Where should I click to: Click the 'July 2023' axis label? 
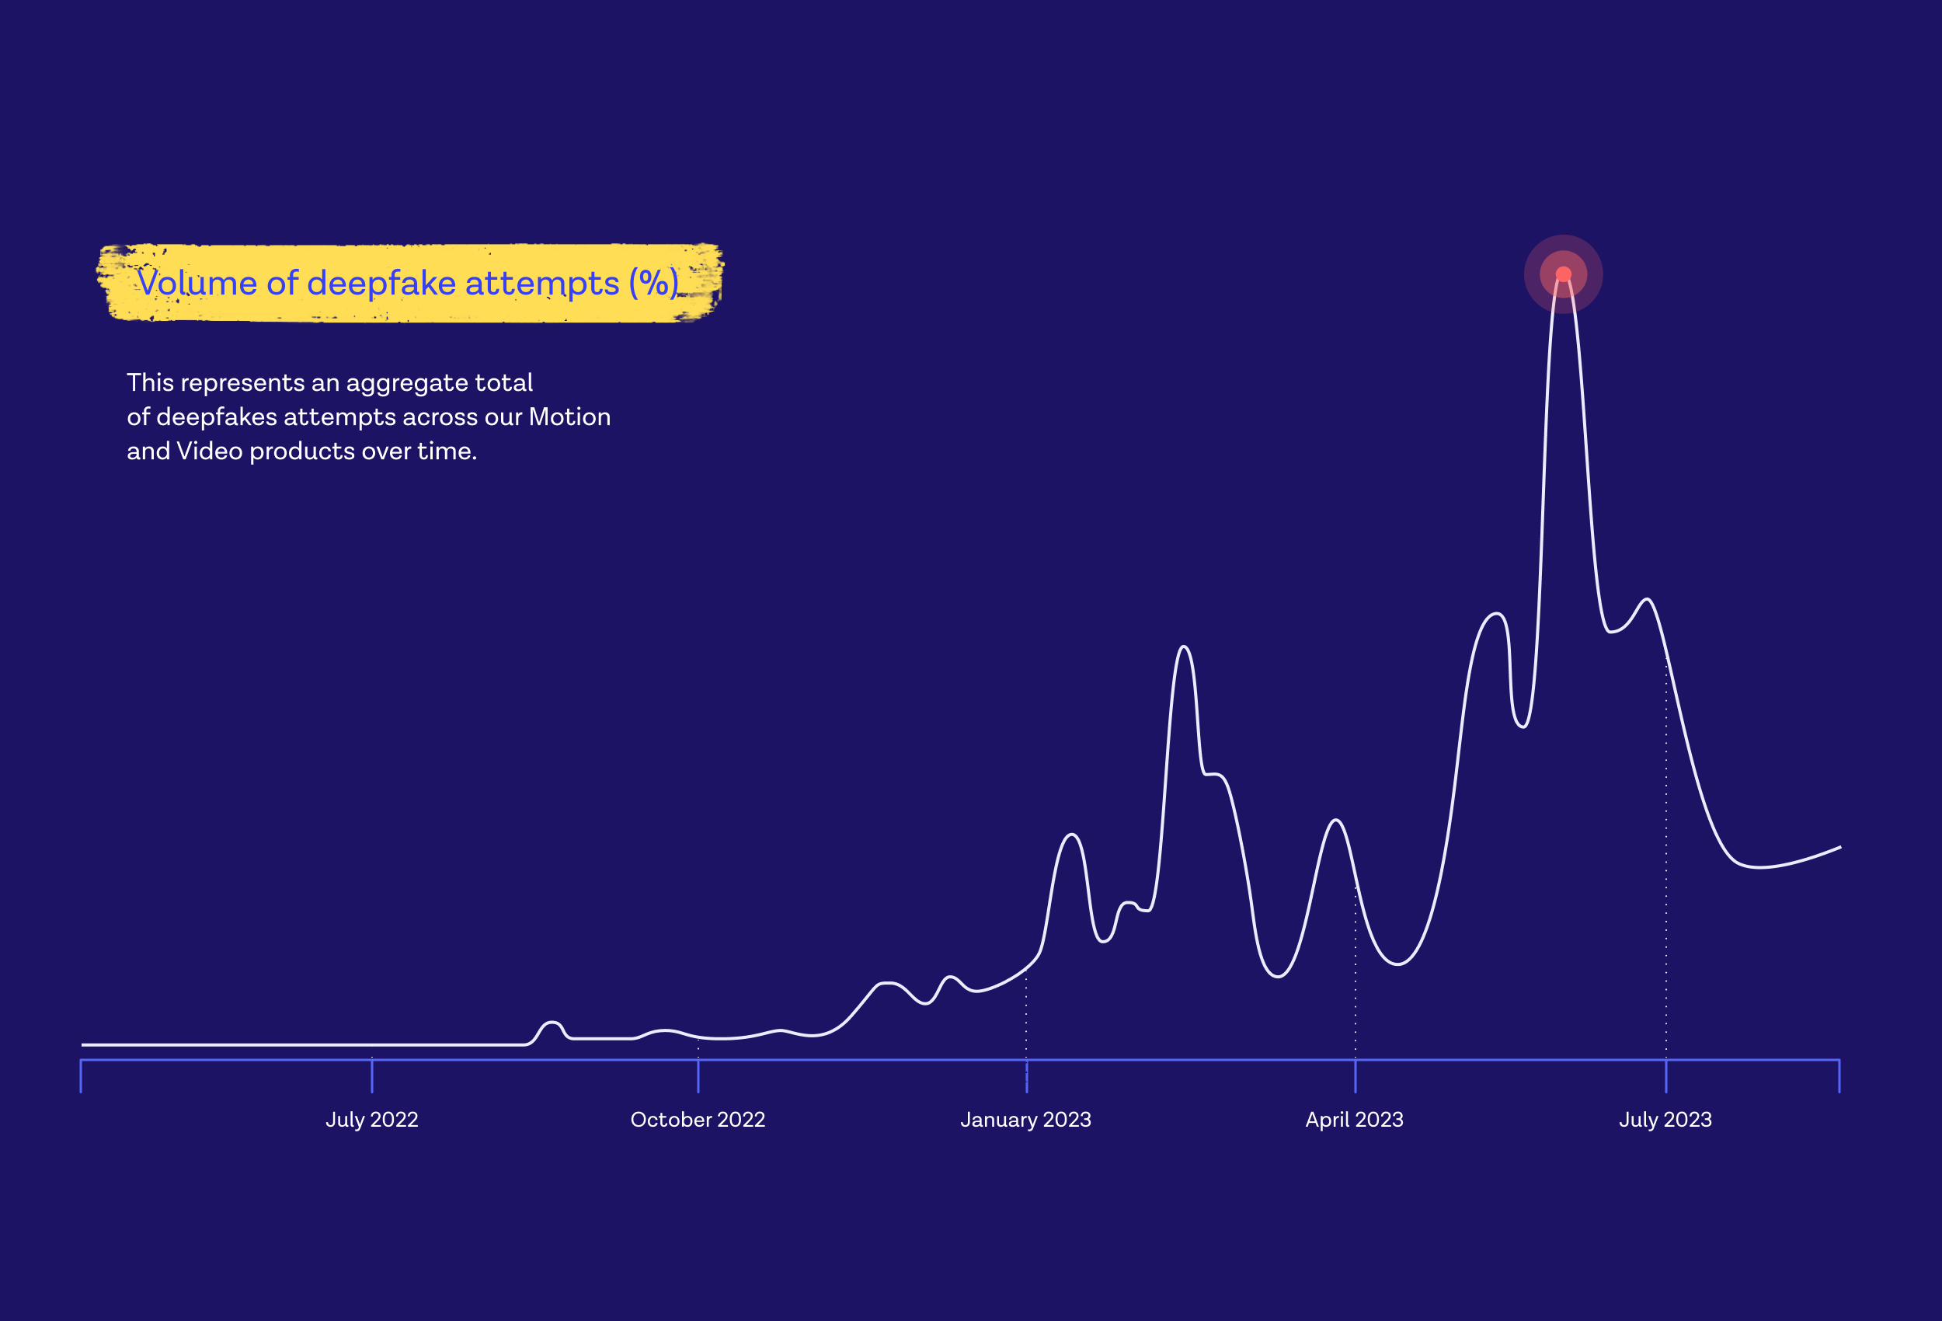pyautogui.click(x=1665, y=1120)
